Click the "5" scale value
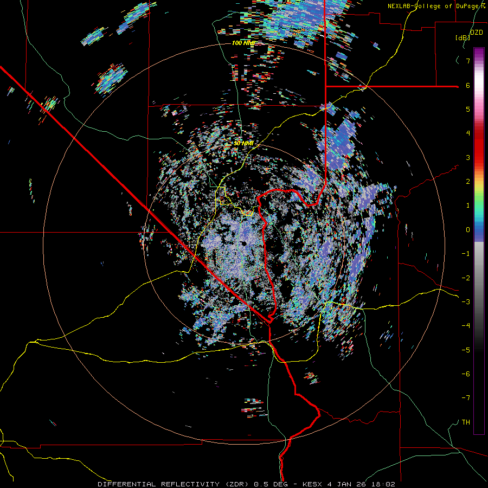 [468, 109]
